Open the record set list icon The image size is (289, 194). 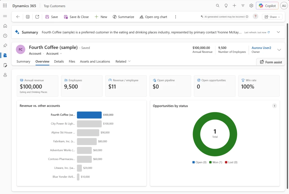click(28, 17)
